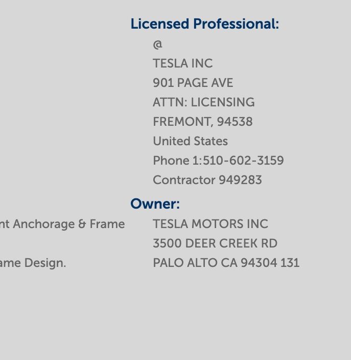Click the 901 PAGE AVE address line
Image resolution: width=351 pixels, height=360 pixels.
click(x=193, y=83)
